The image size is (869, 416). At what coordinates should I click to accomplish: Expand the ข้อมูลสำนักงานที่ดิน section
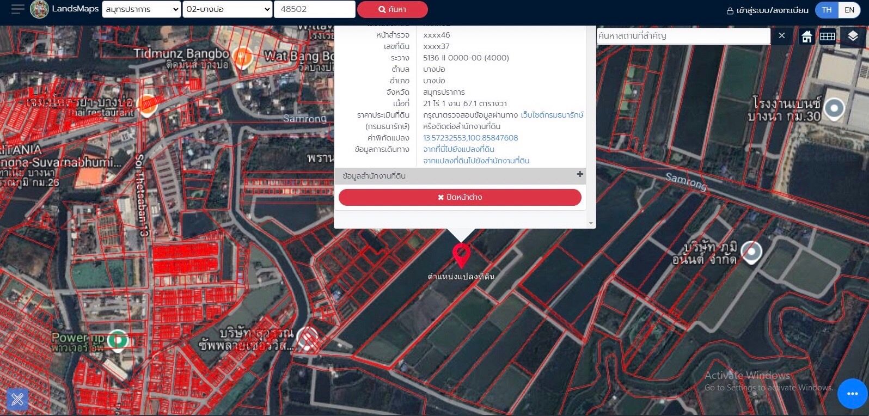pyautogui.click(x=460, y=176)
